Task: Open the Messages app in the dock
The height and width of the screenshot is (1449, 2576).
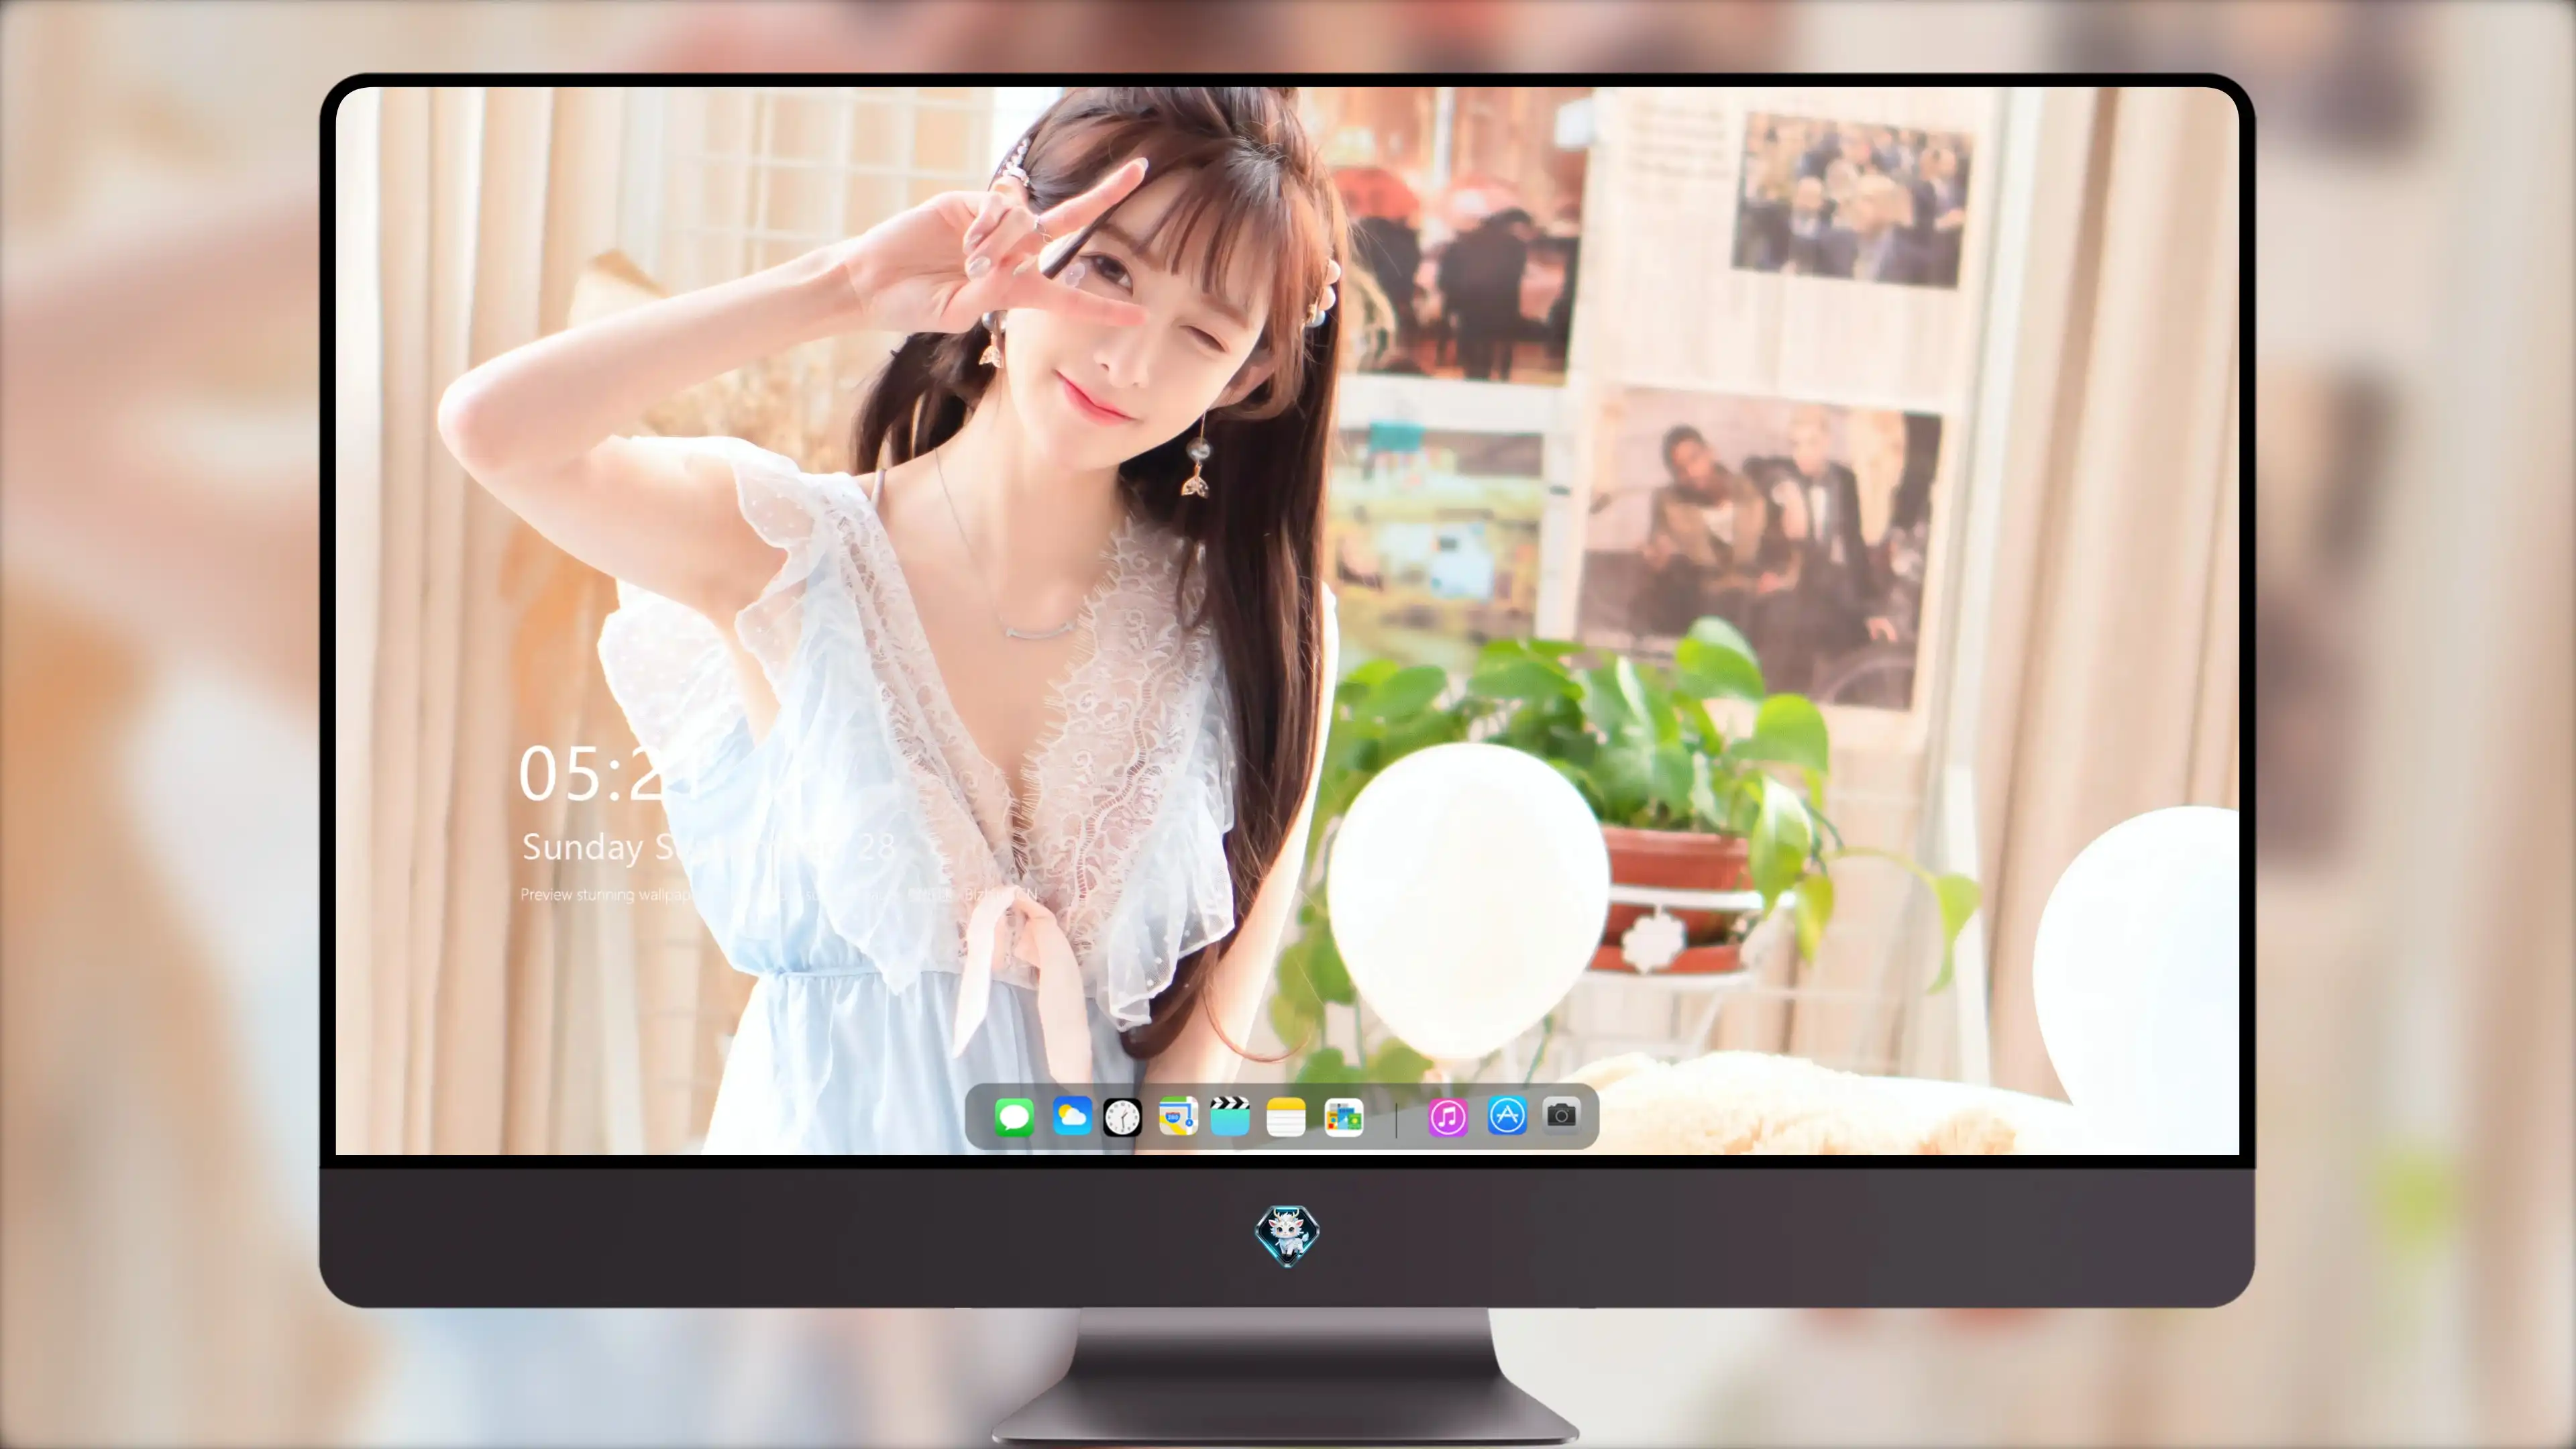Action: tap(1014, 1117)
